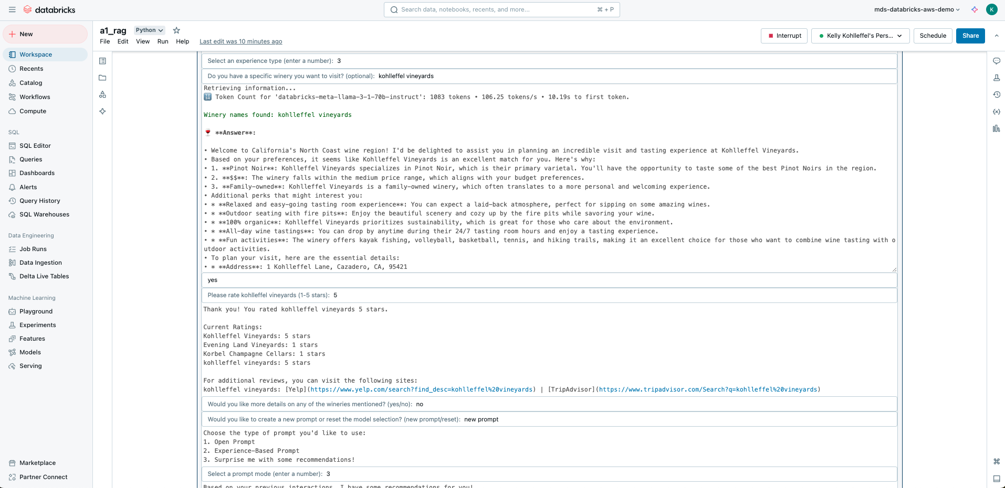This screenshot has width=1005, height=488.
Task: Open the user avatar K menu
Action: coord(991,9)
